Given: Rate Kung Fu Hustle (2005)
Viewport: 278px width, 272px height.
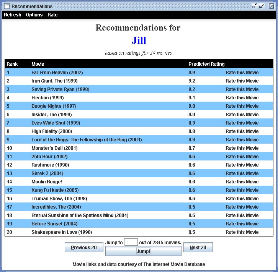Looking at the screenshot, I should pos(242,190).
